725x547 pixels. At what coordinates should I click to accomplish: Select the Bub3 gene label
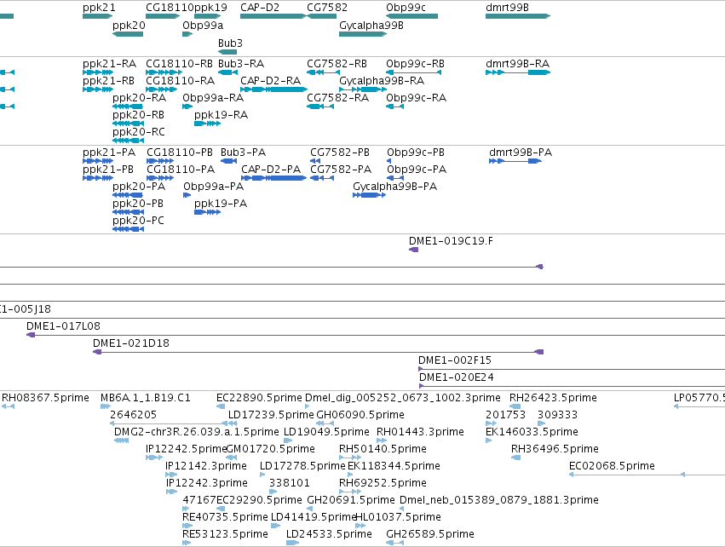230,43
